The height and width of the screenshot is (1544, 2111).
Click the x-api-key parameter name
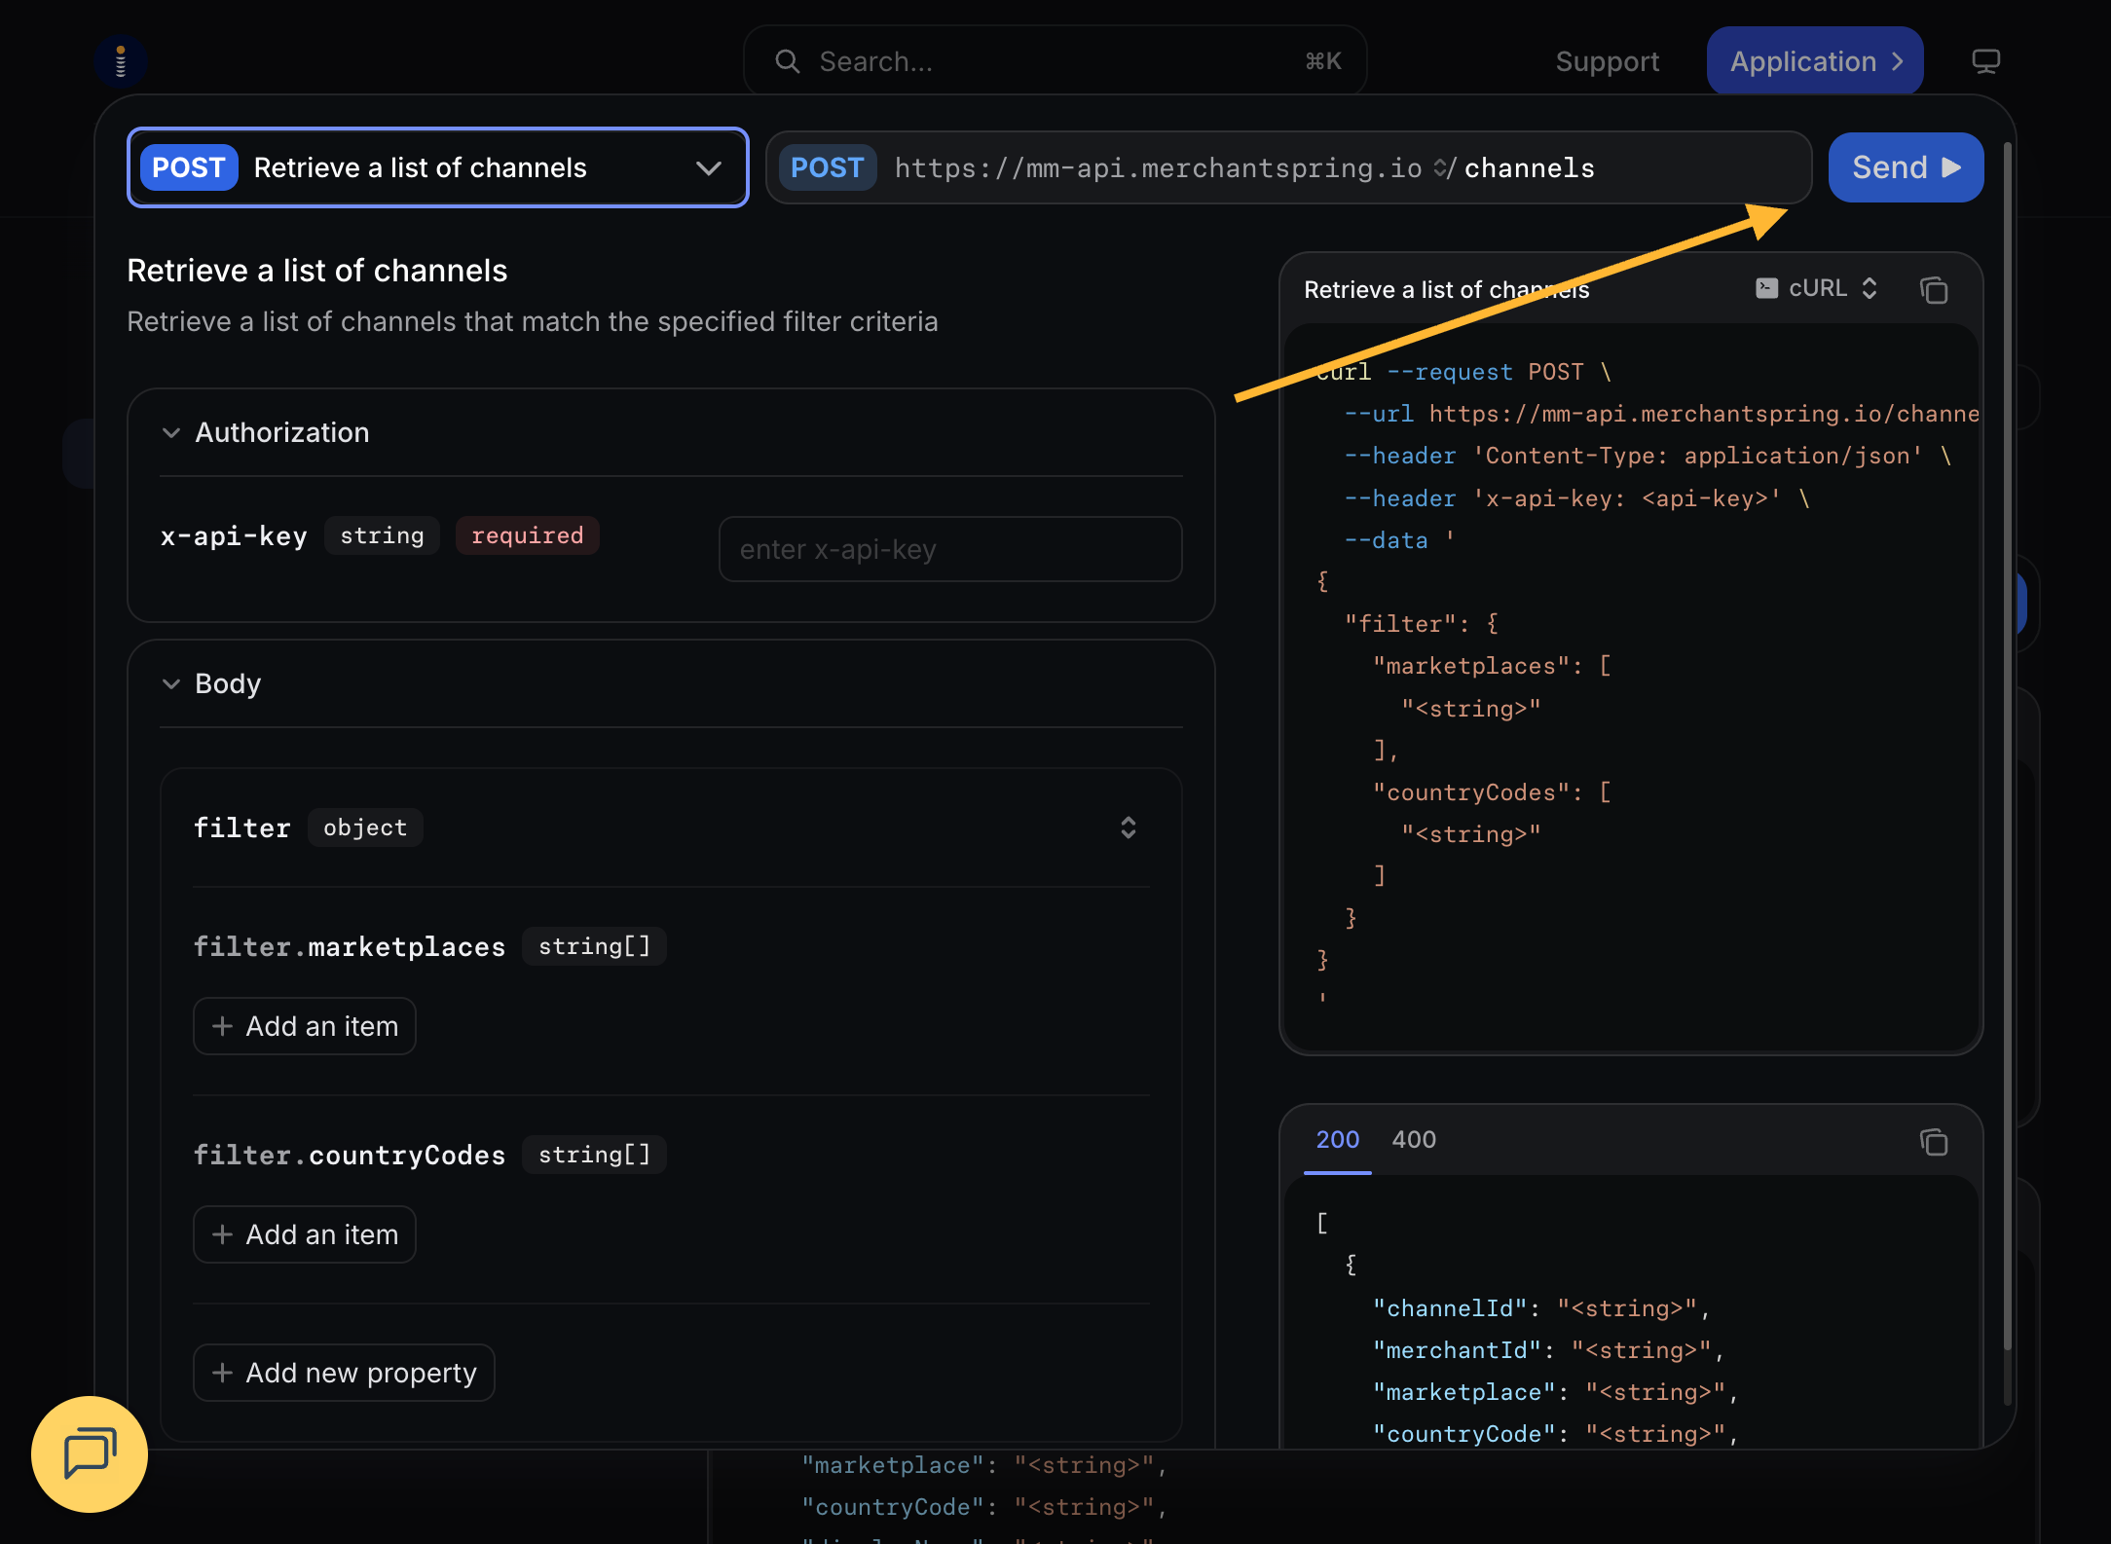tap(234, 536)
